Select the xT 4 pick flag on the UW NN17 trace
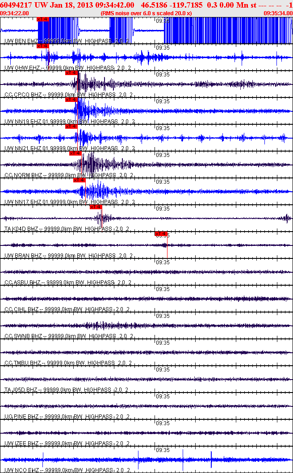The height and width of the screenshot is (473, 293). [x=80, y=180]
